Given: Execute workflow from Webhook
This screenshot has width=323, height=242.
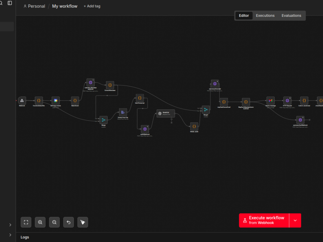Looking at the screenshot, I should point(264,220).
